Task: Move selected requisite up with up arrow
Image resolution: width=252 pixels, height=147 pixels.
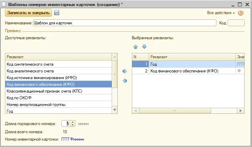Action: pos(135,47)
